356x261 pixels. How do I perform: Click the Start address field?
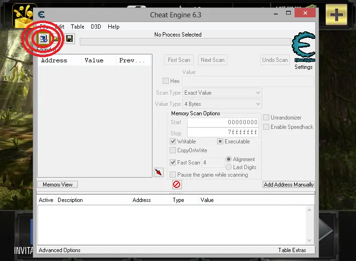[223, 122]
